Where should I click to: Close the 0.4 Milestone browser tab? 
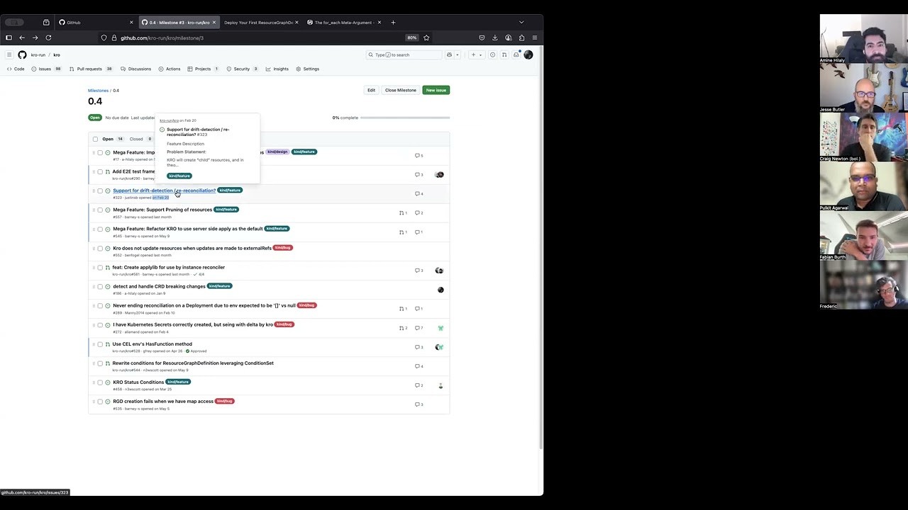click(x=214, y=22)
